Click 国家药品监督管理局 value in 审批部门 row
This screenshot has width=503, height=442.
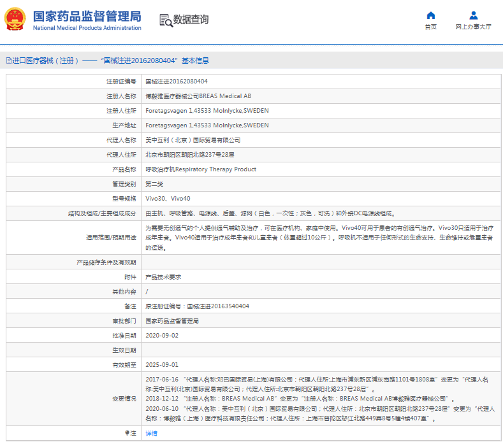point(172,321)
